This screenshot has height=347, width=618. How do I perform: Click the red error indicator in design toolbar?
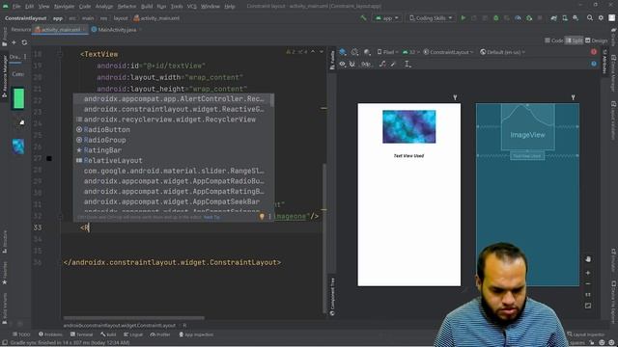(x=594, y=52)
